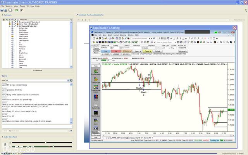Open the Elluminate Window menu
This screenshot has width=248, height=155.
(x=30, y=6)
